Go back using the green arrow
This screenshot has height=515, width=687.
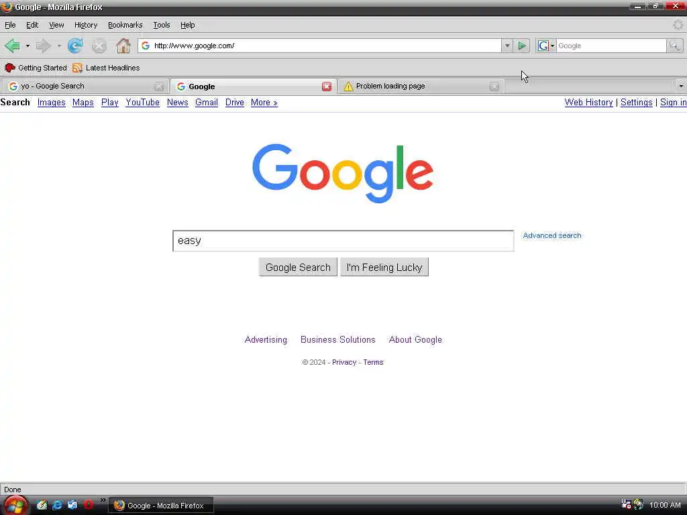pyautogui.click(x=12, y=46)
